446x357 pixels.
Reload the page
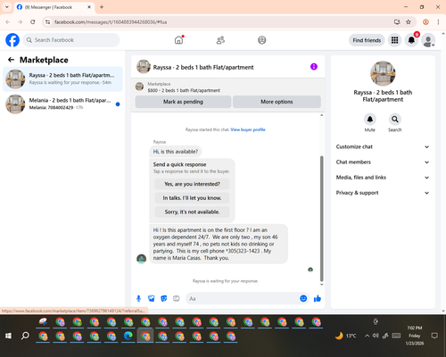point(33,22)
